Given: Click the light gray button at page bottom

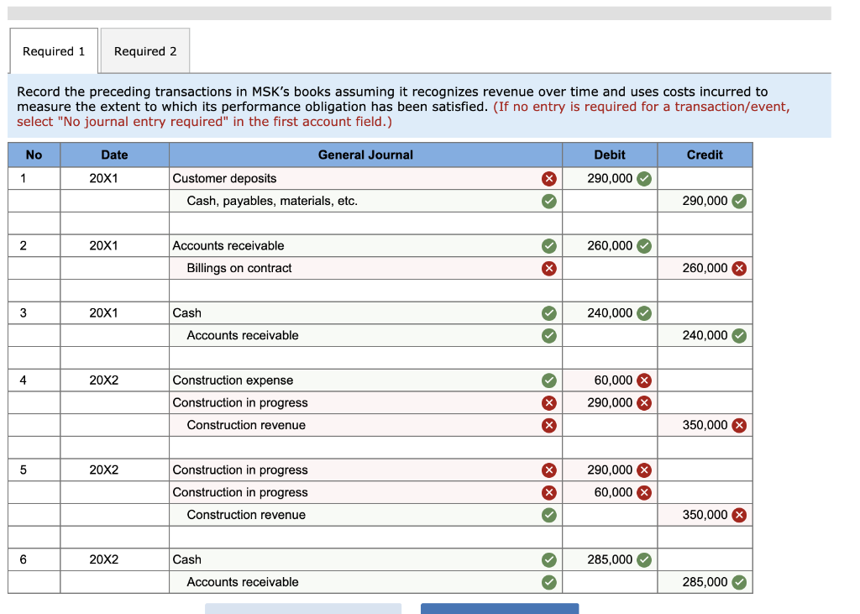Looking at the screenshot, I should 303,610.
